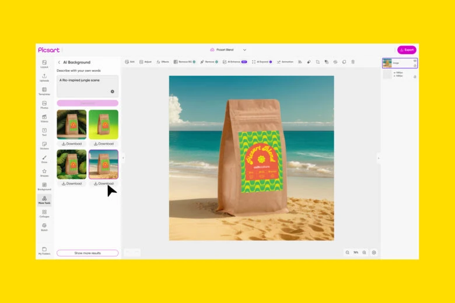Toggle visibility eye on the Image layer

(415, 61)
